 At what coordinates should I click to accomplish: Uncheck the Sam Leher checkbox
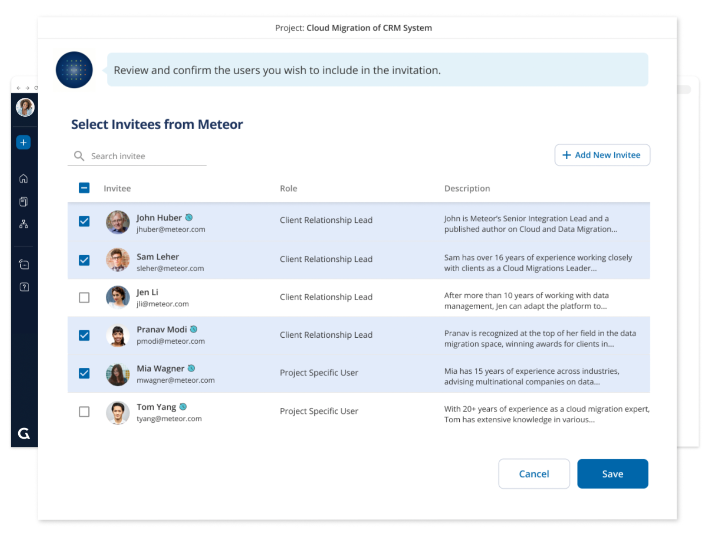pos(84,260)
